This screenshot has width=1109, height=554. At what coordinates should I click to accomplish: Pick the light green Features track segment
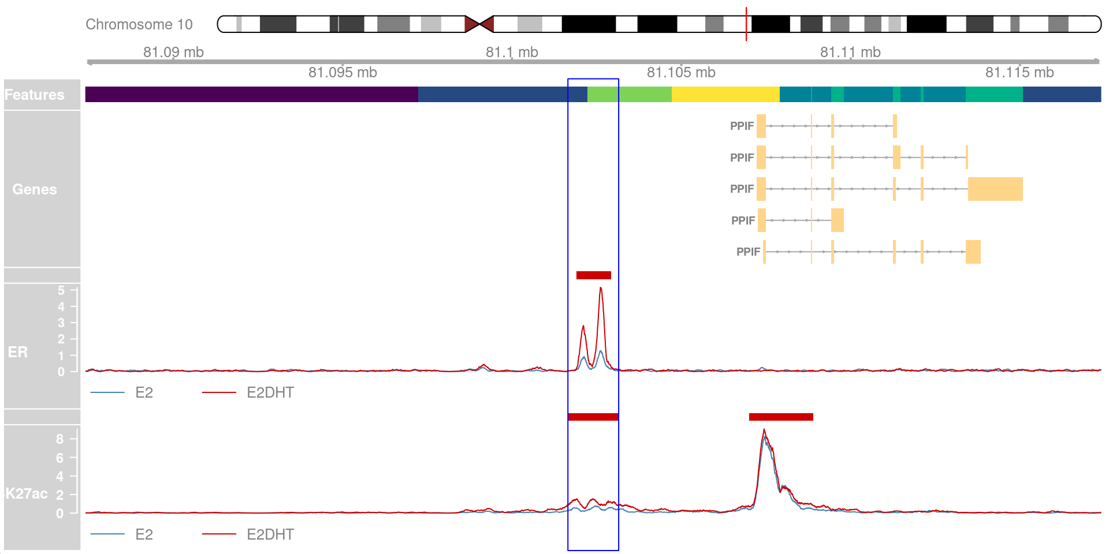(630, 95)
